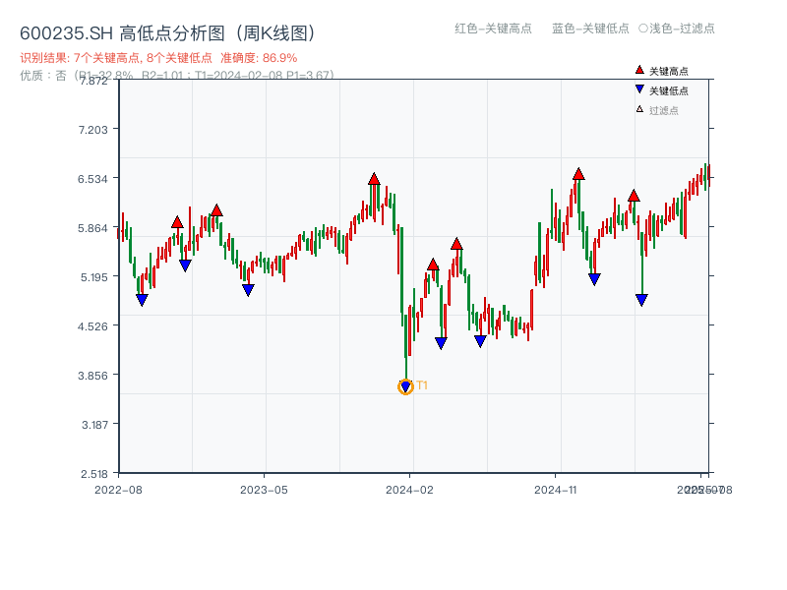Viewport: 787px width, 590px height.
Task: Click y-axis label 3.187
Action: coord(94,425)
